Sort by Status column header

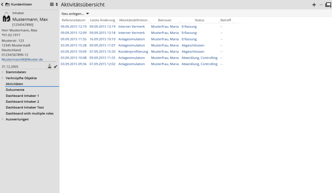coord(199,20)
